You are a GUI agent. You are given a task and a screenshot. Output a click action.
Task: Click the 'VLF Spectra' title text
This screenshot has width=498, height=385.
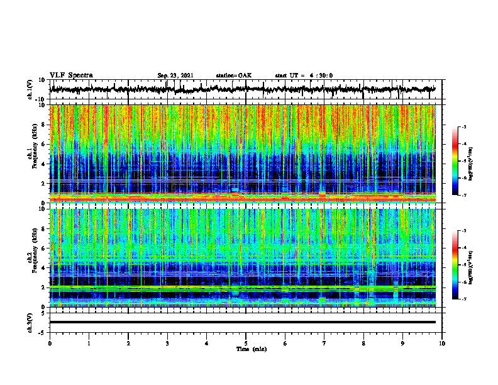(x=71, y=75)
